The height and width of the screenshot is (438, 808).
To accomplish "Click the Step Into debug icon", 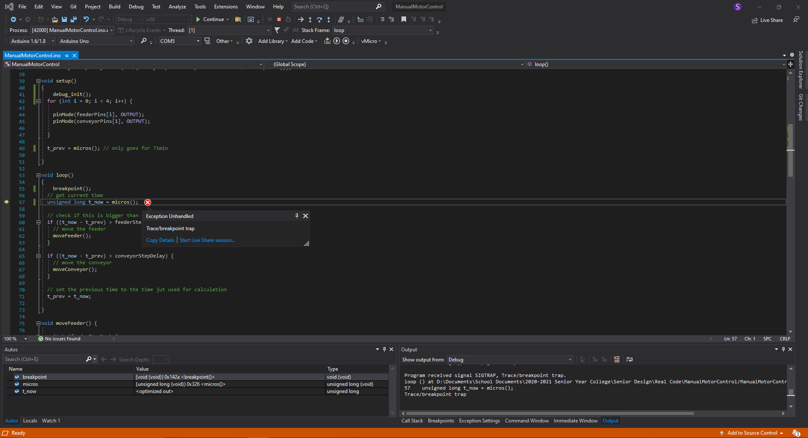I will (x=310, y=19).
